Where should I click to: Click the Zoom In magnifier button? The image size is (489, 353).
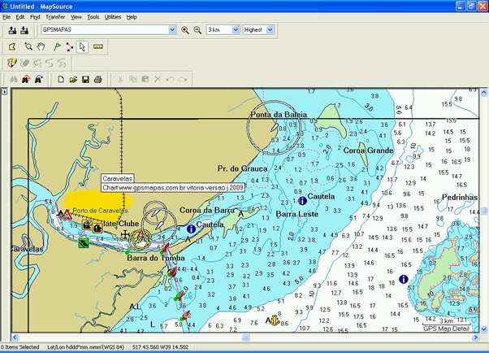click(x=184, y=30)
